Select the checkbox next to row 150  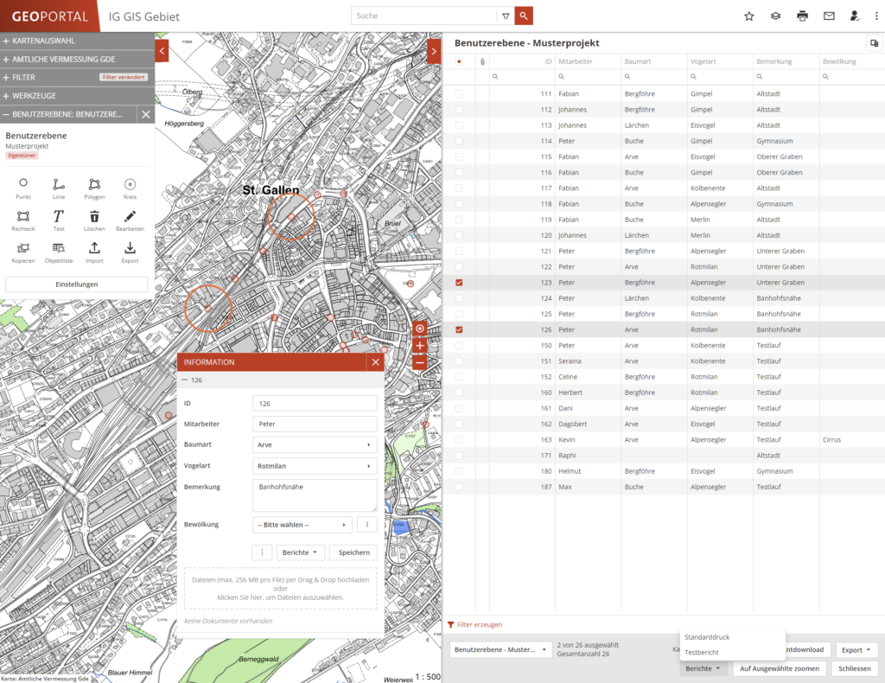point(459,345)
